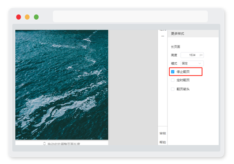Image resolution: width=234 pixels, height=164 pixels.
Task: Click the browser address bar
Action: click(x=130, y=16)
